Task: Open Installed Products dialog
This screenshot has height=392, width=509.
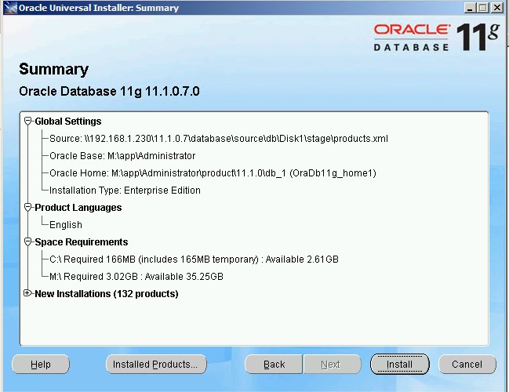Action: [x=155, y=364]
